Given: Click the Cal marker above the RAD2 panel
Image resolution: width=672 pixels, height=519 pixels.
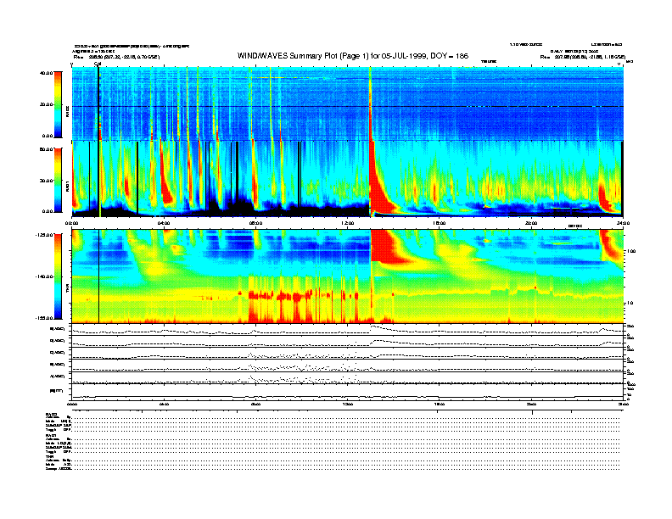Looking at the screenshot, I should click(98, 64).
